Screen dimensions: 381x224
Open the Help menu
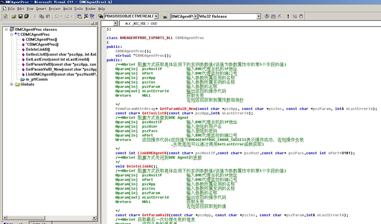(101, 9)
